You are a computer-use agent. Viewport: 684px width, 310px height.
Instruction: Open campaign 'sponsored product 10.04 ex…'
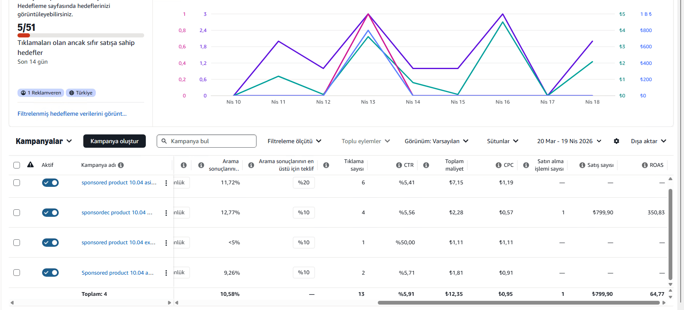point(119,243)
